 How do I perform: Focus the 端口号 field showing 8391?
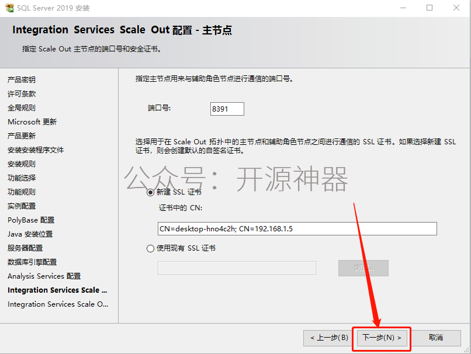(227, 109)
